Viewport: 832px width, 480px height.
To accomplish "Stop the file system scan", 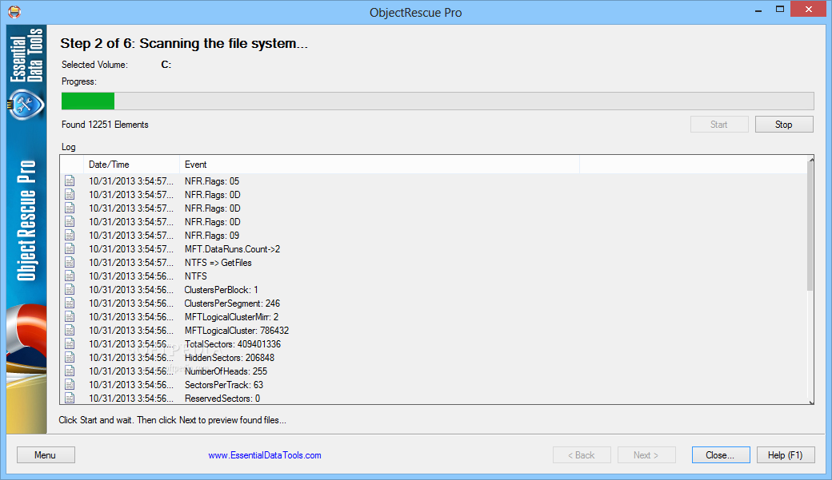I will (784, 125).
